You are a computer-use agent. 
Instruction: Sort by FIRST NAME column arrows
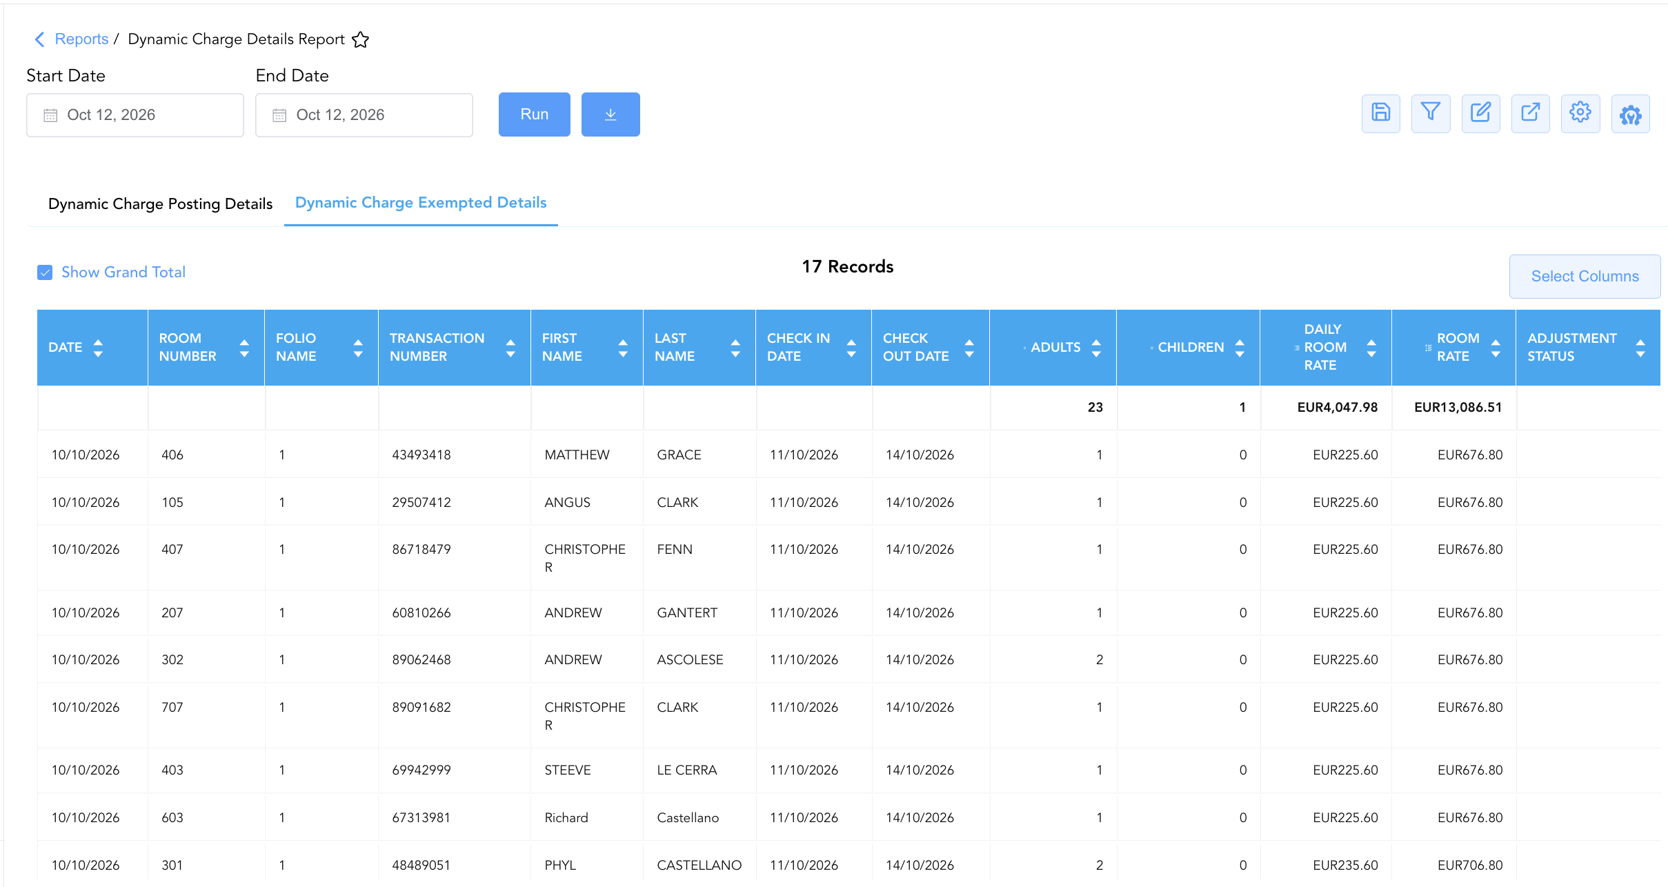[623, 348]
